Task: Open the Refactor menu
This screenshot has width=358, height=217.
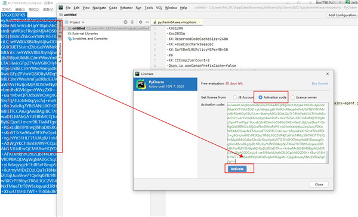Action: [126, 8]
